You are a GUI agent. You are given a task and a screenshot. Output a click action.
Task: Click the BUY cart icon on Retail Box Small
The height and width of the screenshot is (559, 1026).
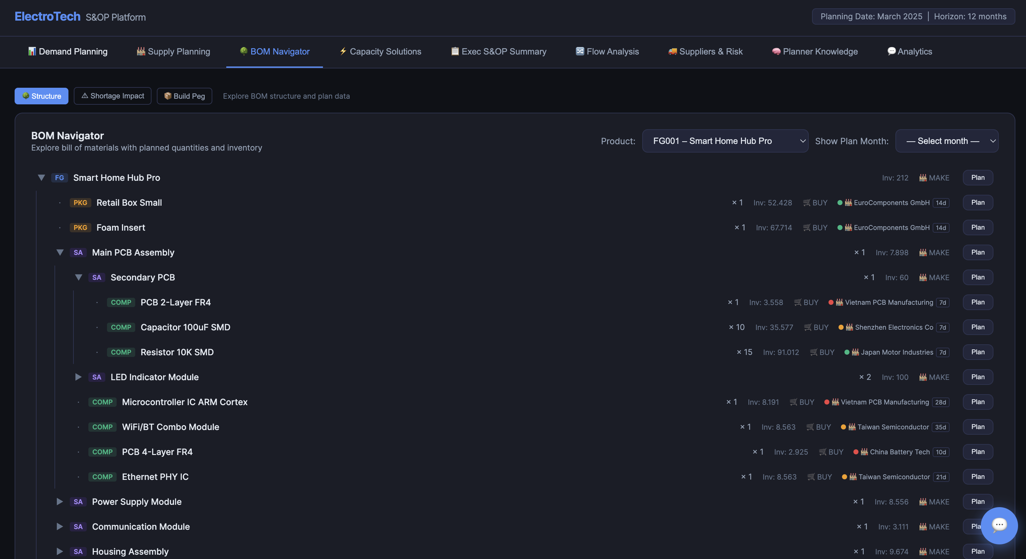[x=806, y=203]
